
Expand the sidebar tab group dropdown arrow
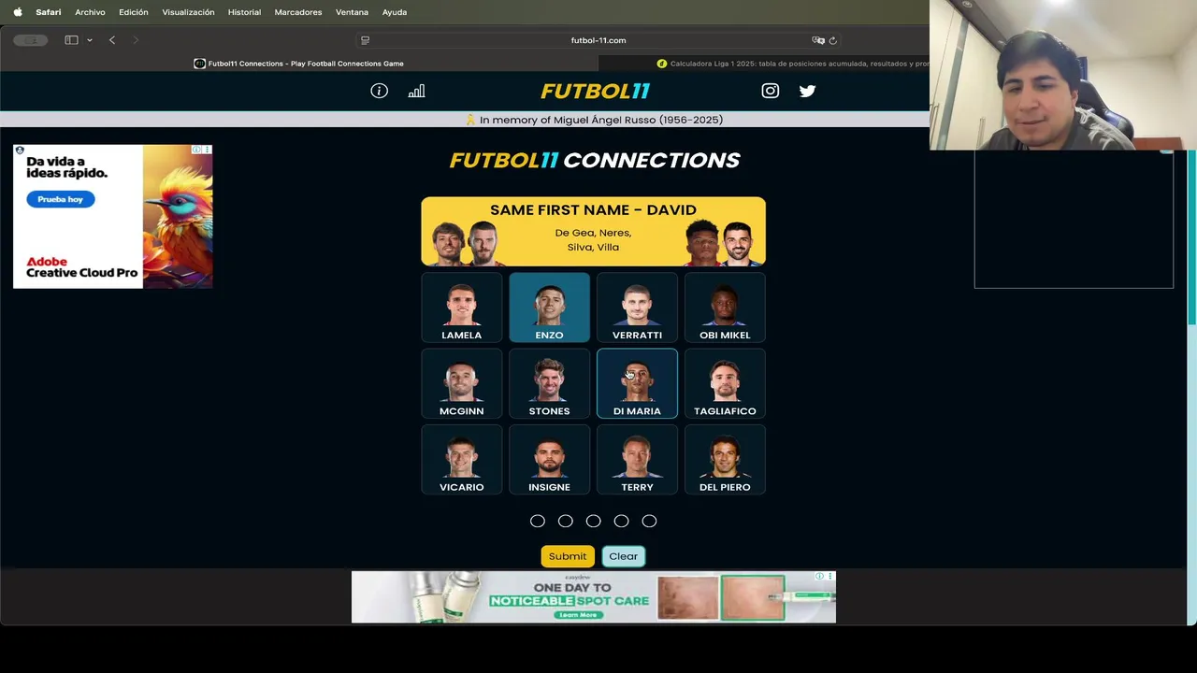[x=90, y=40]
